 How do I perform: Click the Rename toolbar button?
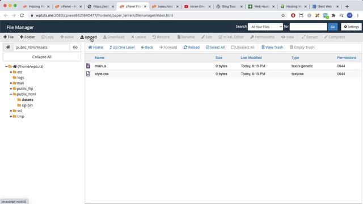click(186, 37)
